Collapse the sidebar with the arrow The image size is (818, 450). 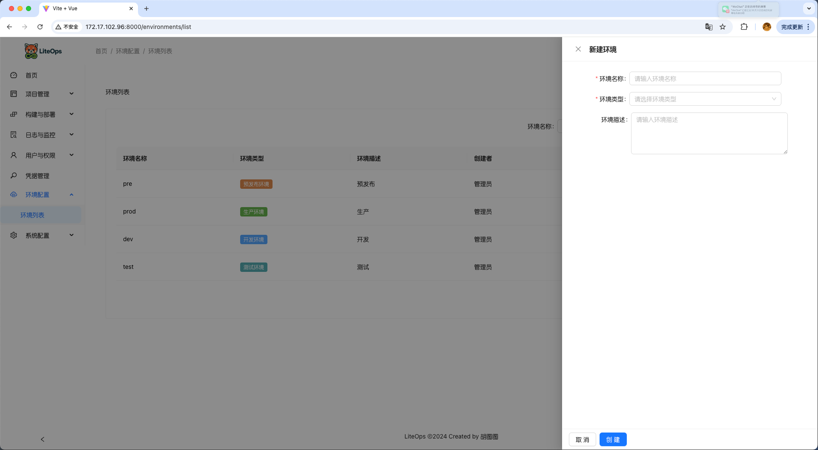pos(42,439)
